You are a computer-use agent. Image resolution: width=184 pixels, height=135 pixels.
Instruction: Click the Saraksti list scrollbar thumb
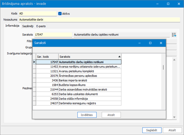pos(163,67)
